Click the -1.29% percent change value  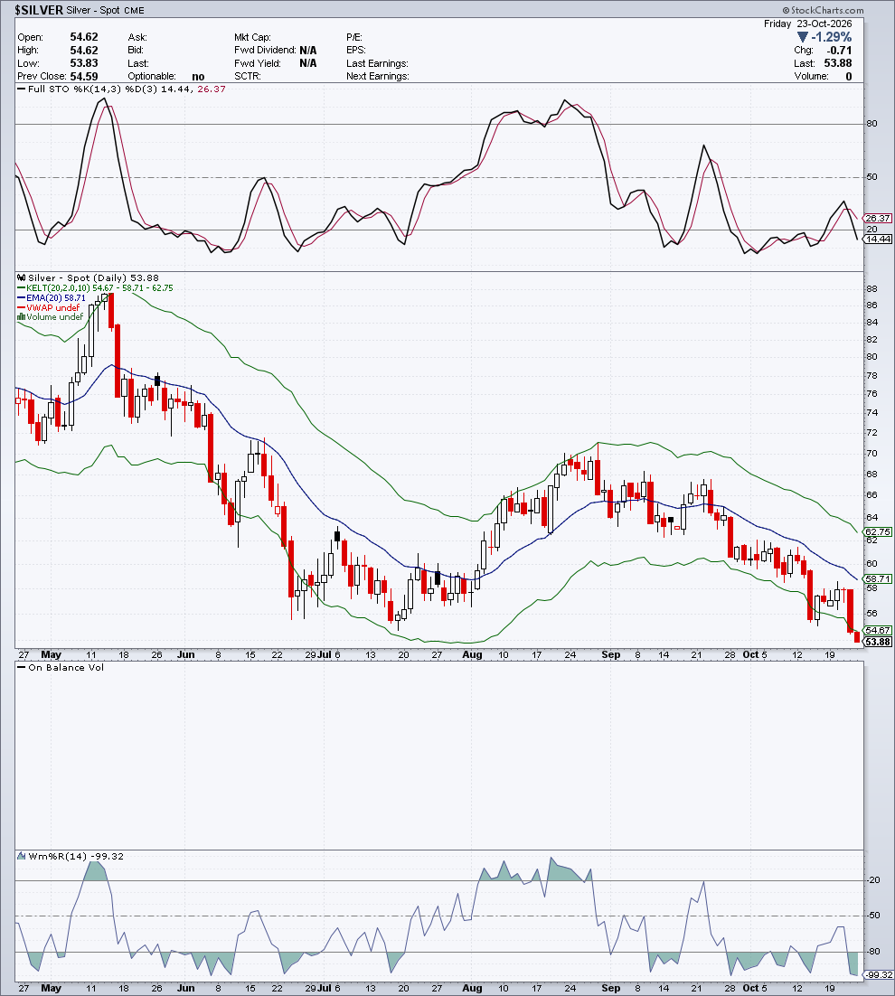click(x=832, y=37)
